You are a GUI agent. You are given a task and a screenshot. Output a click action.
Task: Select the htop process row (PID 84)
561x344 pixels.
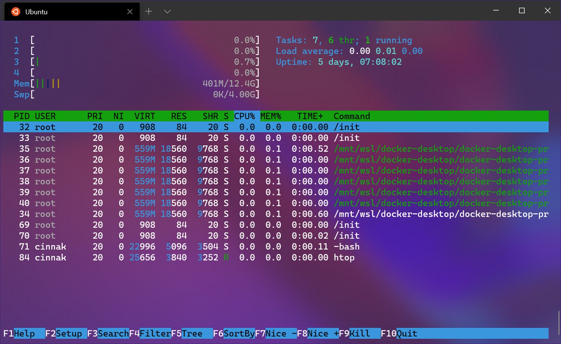(140, 257)
